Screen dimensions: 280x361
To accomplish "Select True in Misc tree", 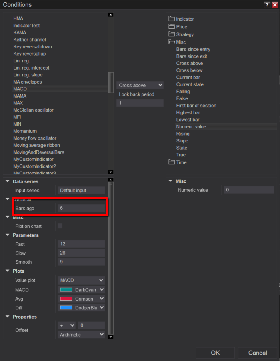I will point(181,155).
